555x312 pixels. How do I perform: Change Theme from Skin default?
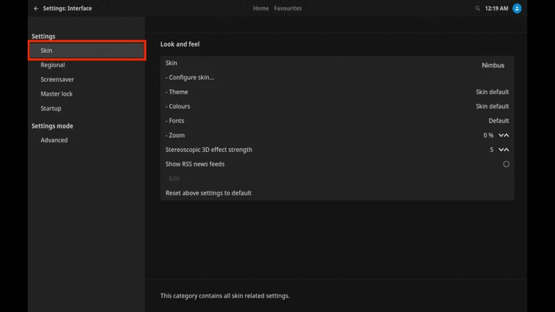pos(337,92)
